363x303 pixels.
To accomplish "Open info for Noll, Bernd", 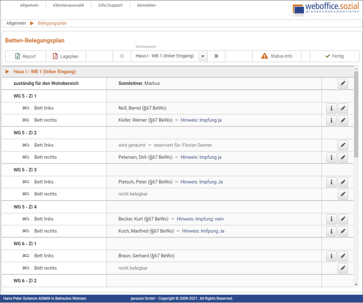I will point(331,109).
